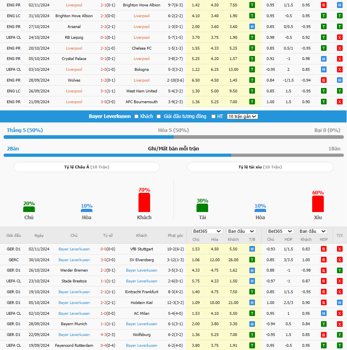The height and width of the screenshot is (350, 347).
Task: Select the Tỷ lệ Châu Á (10 Trận) tab
Action: 86,167
